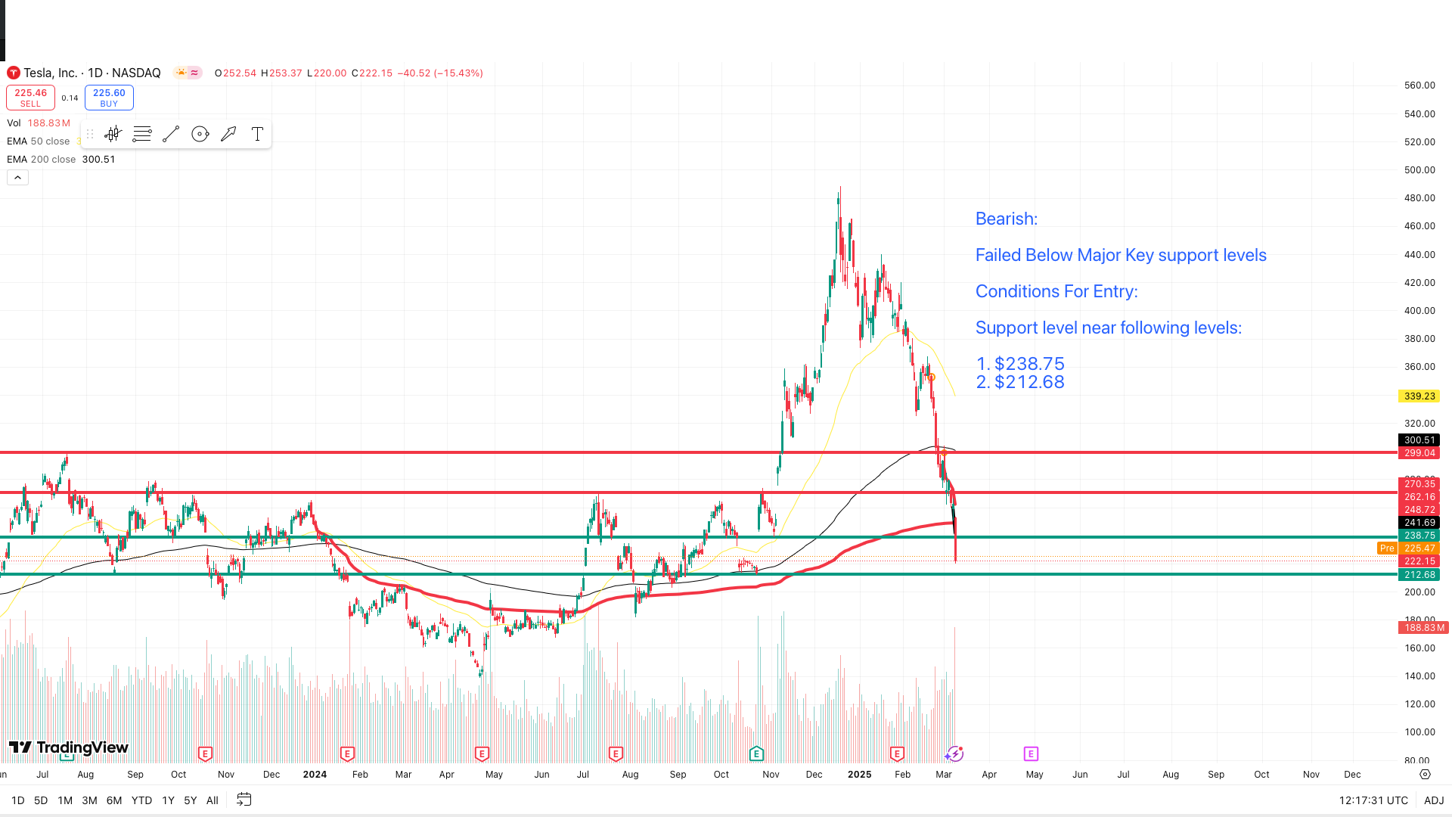Select the circle shape drawing tool
The height and width of the screenshot is (817, 1452).
pos(200,134)
